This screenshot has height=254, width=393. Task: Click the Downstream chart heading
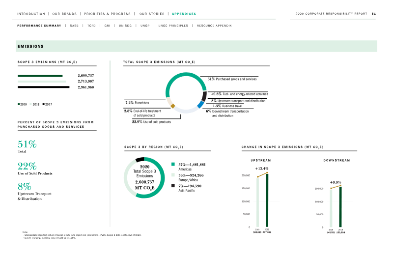click(337, 161)
